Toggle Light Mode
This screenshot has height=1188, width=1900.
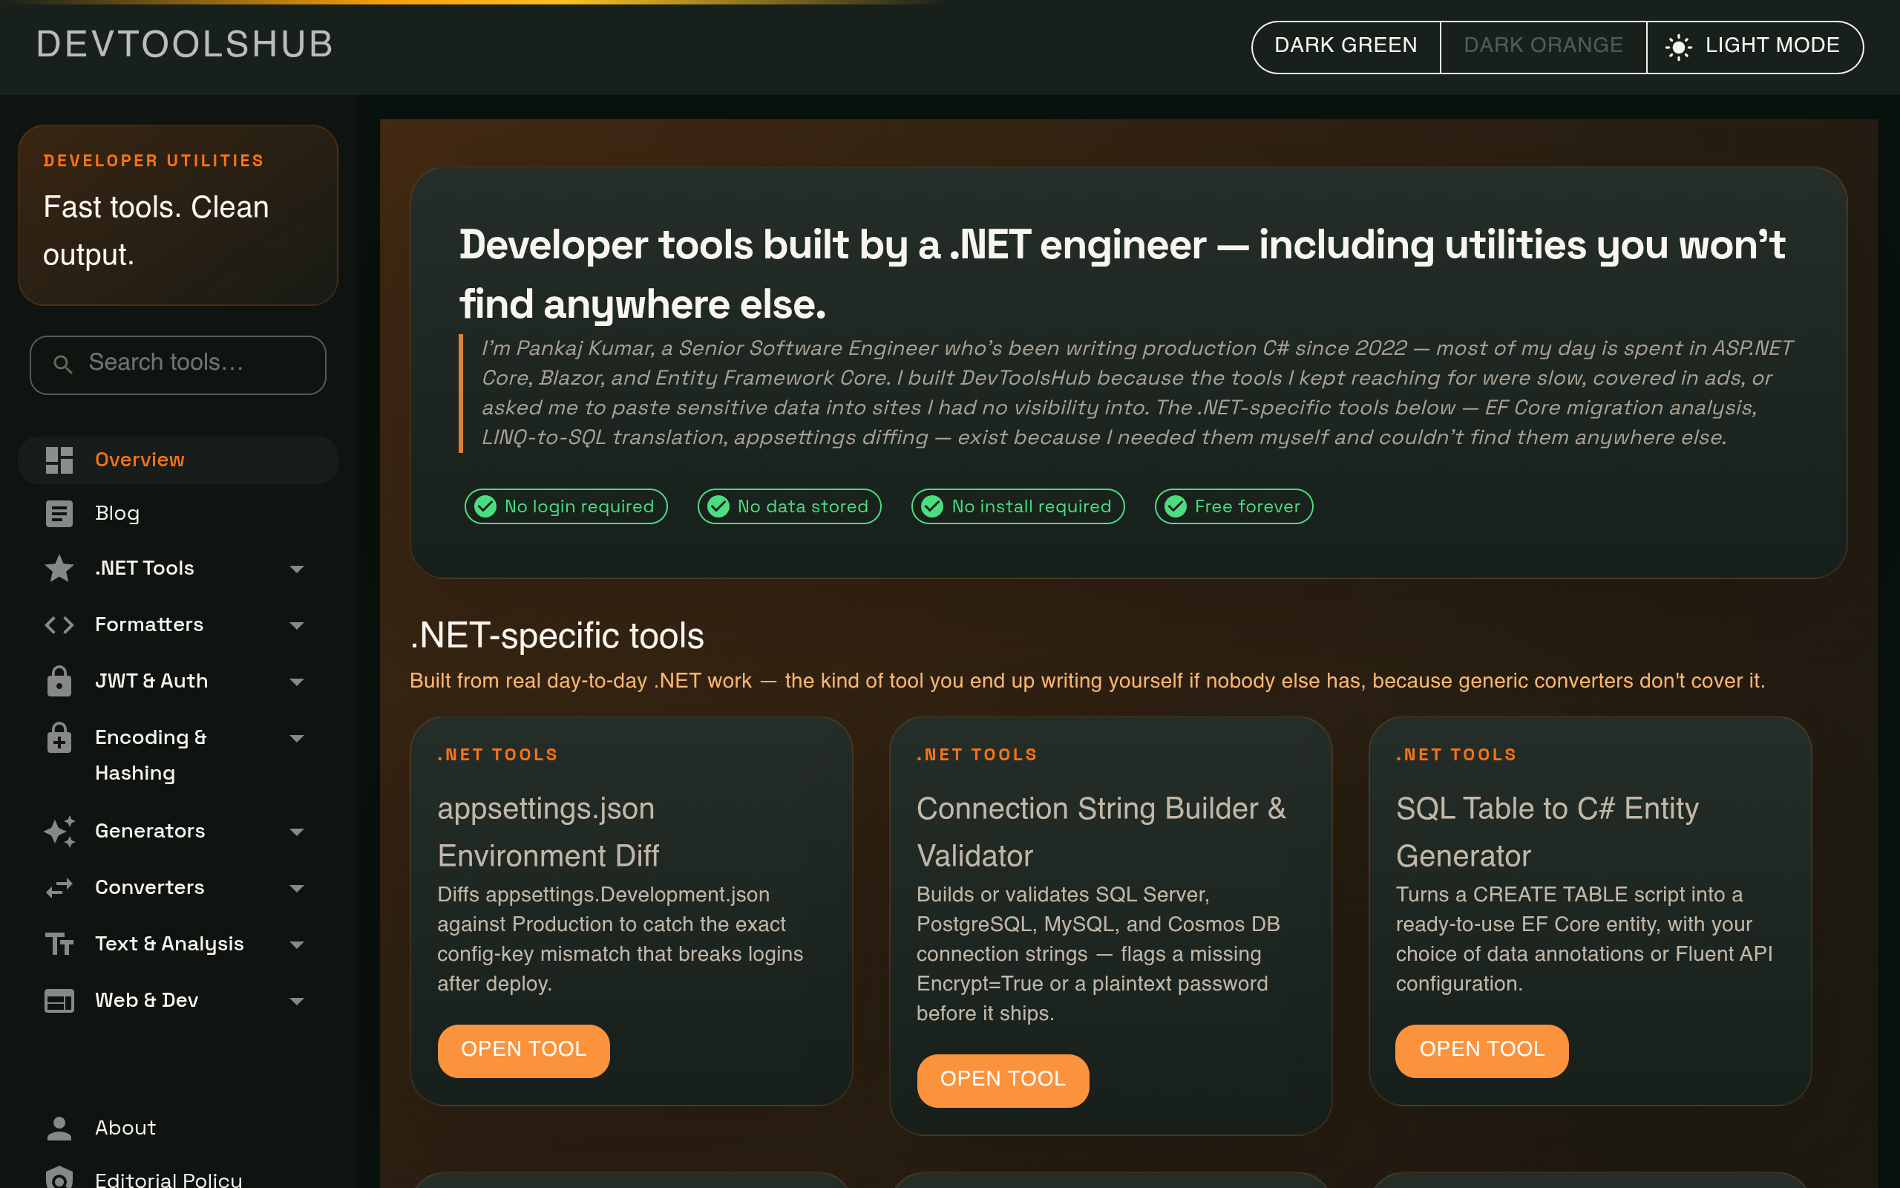(1754, 45)
